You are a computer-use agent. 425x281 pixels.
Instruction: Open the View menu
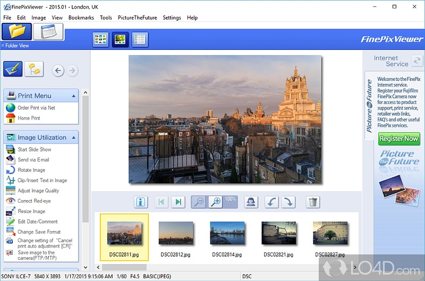click(57, 18)
